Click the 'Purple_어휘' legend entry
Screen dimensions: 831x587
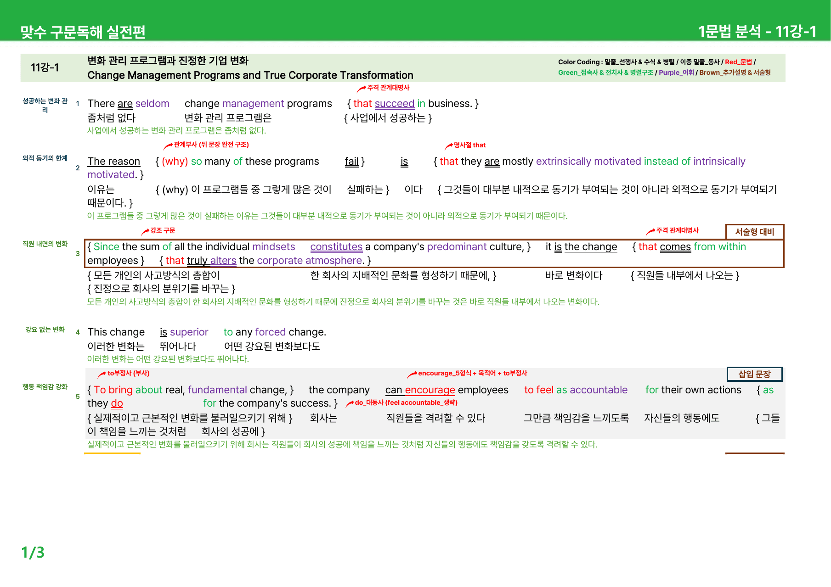tap(676, 73)
